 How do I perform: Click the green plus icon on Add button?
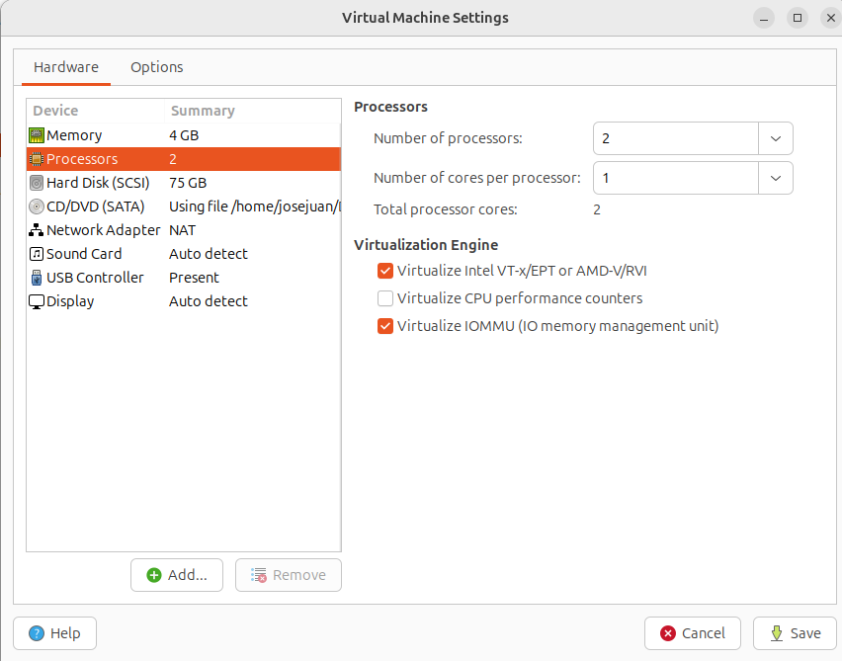157,574
